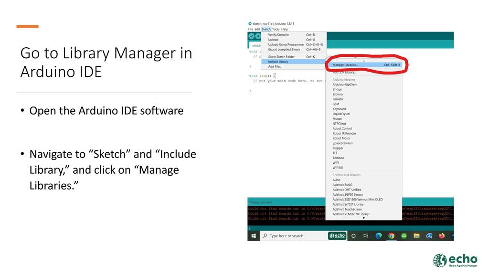489x275 pixels.
Task: Open Firefox from the taskbar
Action: 441,236
